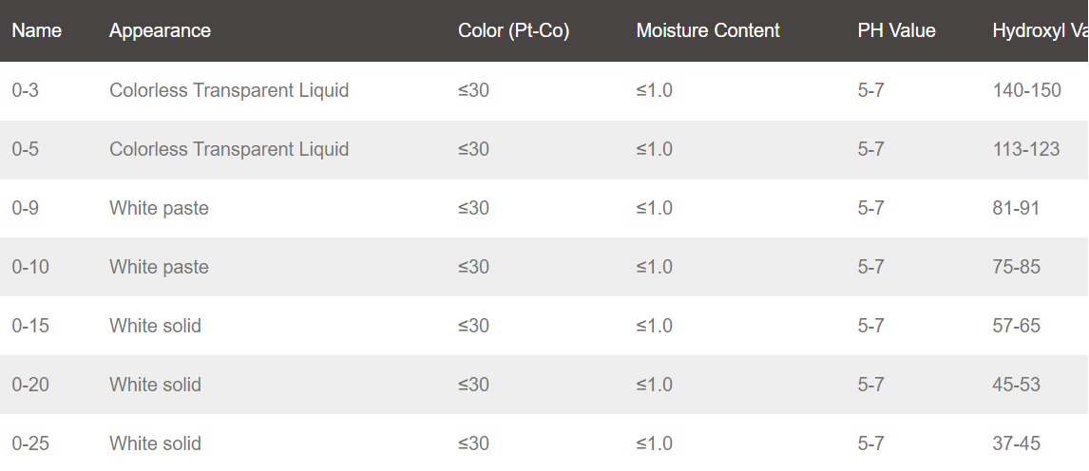Click the Moisture Content column header
The width and height of the screenshot is (1089, 471).
click(x=708, y=31)
